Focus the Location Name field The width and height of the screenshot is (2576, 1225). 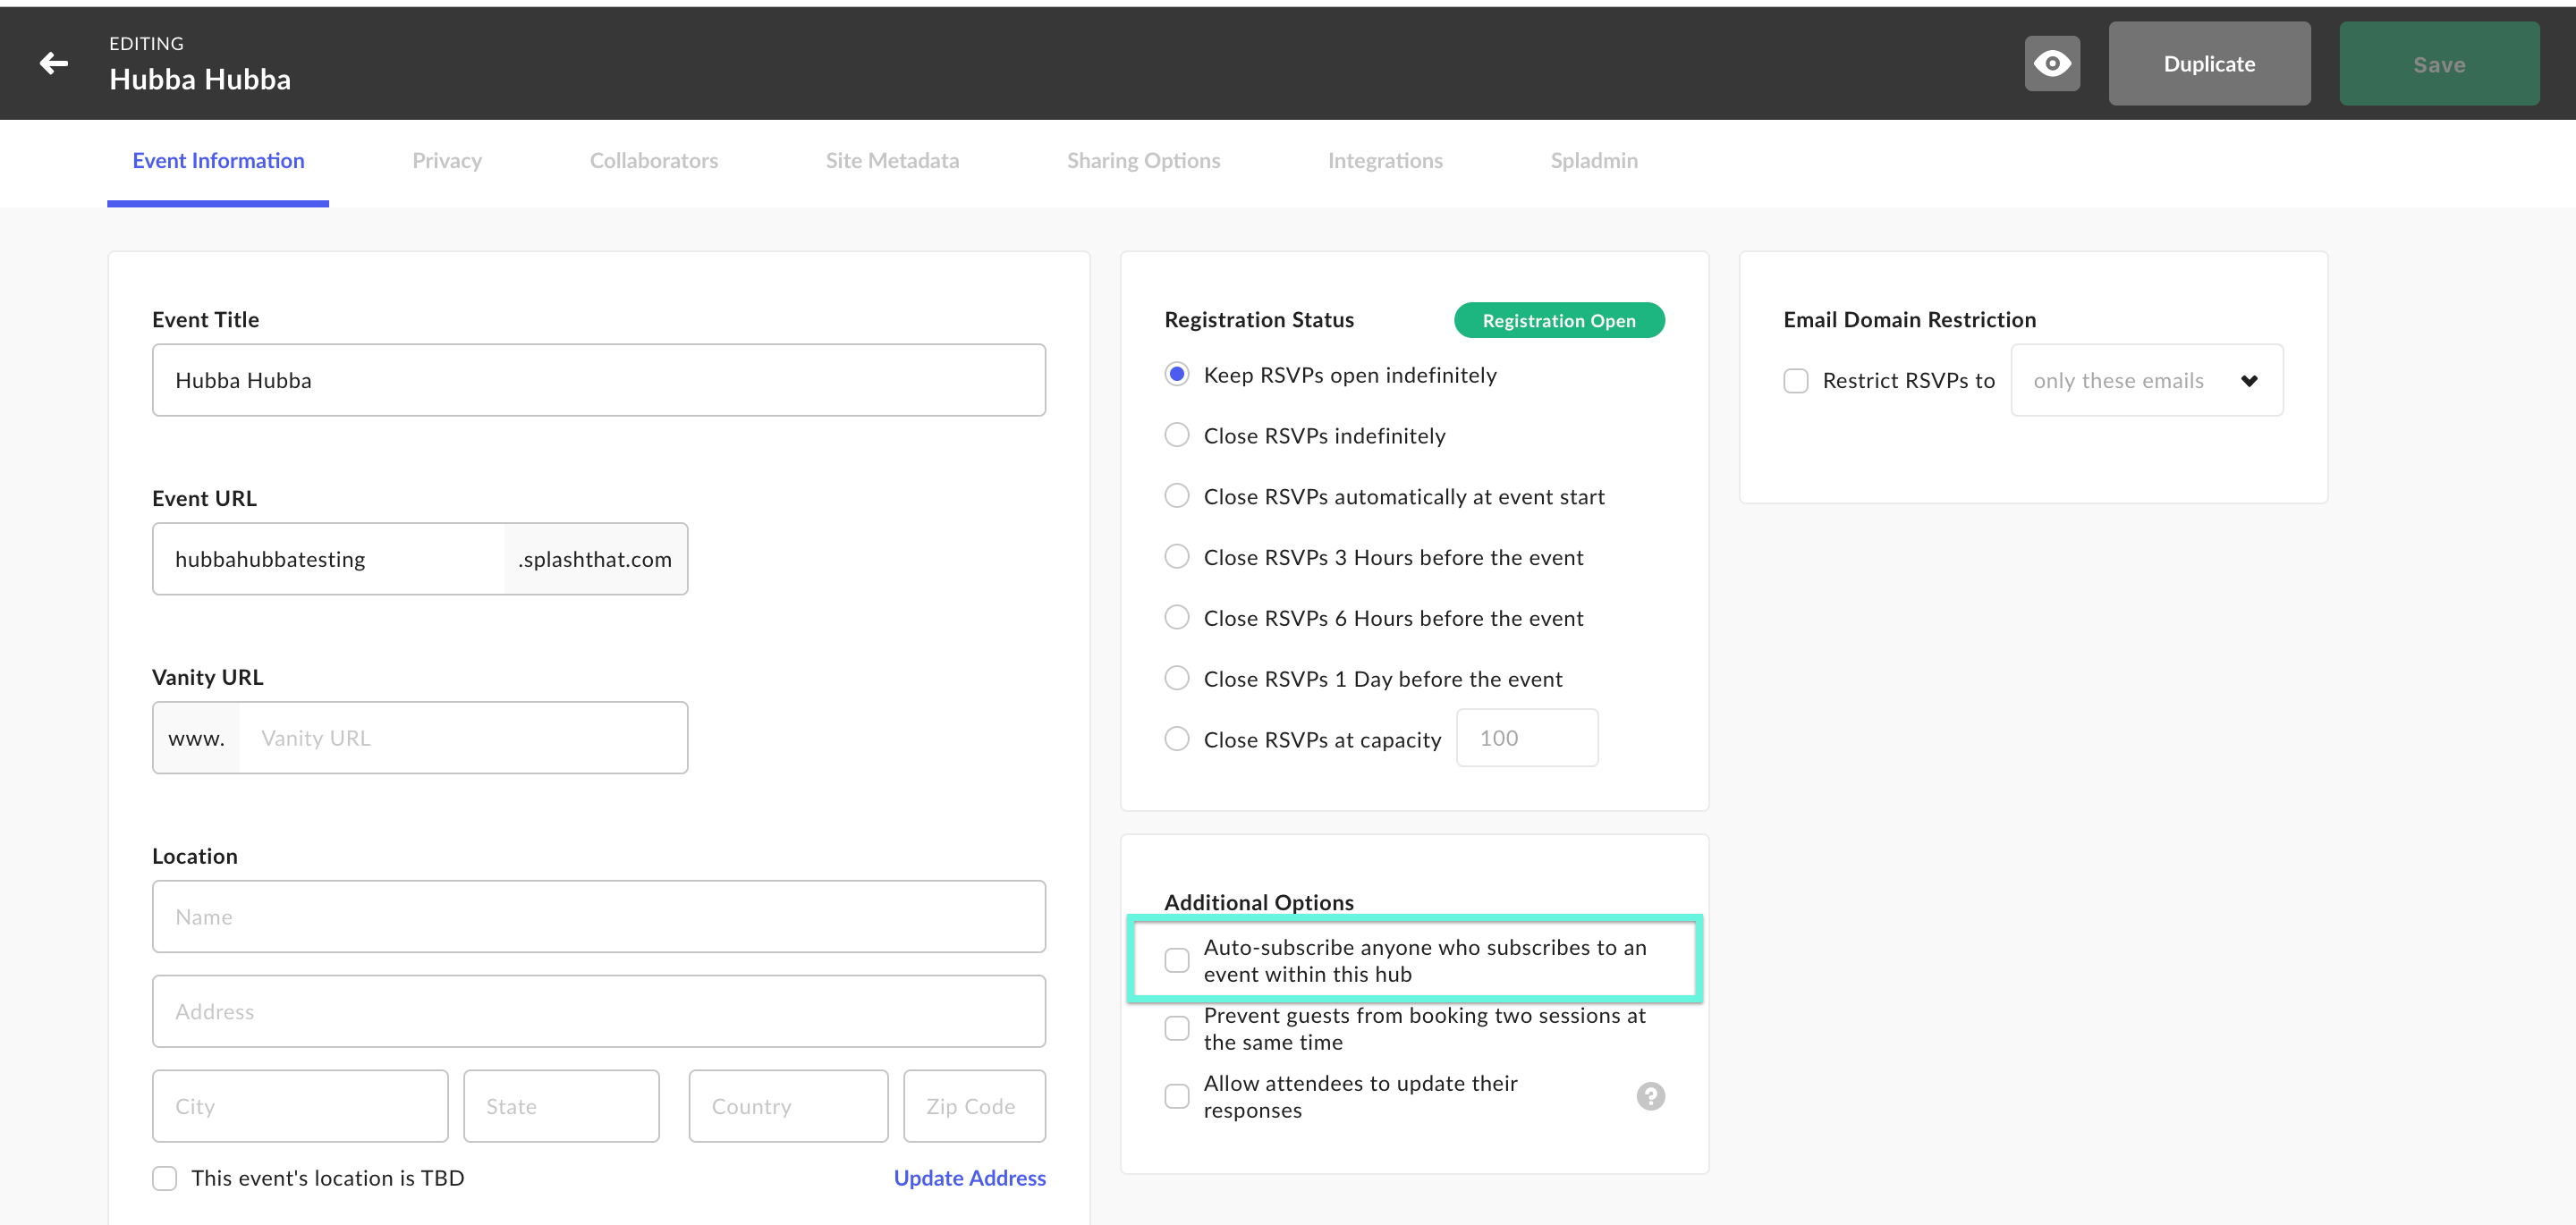pyautogui.click(x=598, y=916)
